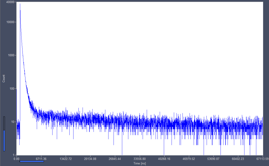The image size is (269, 166).
Task: Click the vertical count range slider bar
Action: point(4,134)
